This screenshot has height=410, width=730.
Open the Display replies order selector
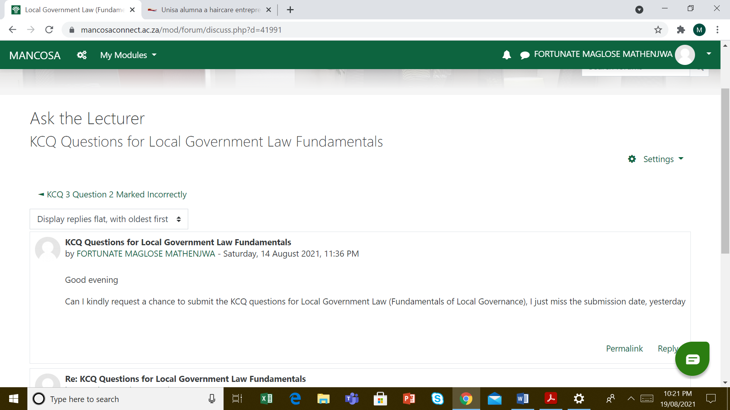tap(109, 219)
